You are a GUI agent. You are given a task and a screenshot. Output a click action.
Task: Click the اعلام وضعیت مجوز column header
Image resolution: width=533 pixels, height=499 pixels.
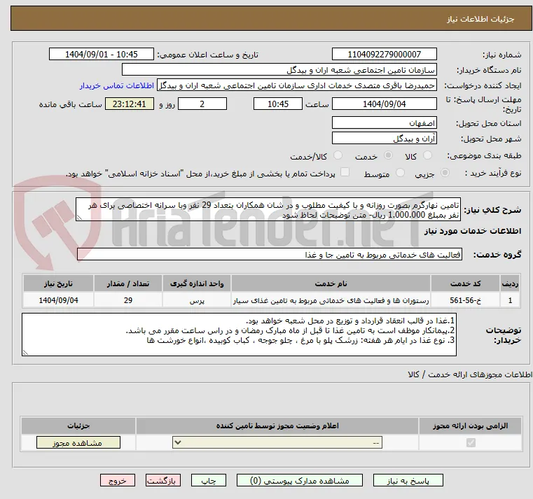[277, 426]
